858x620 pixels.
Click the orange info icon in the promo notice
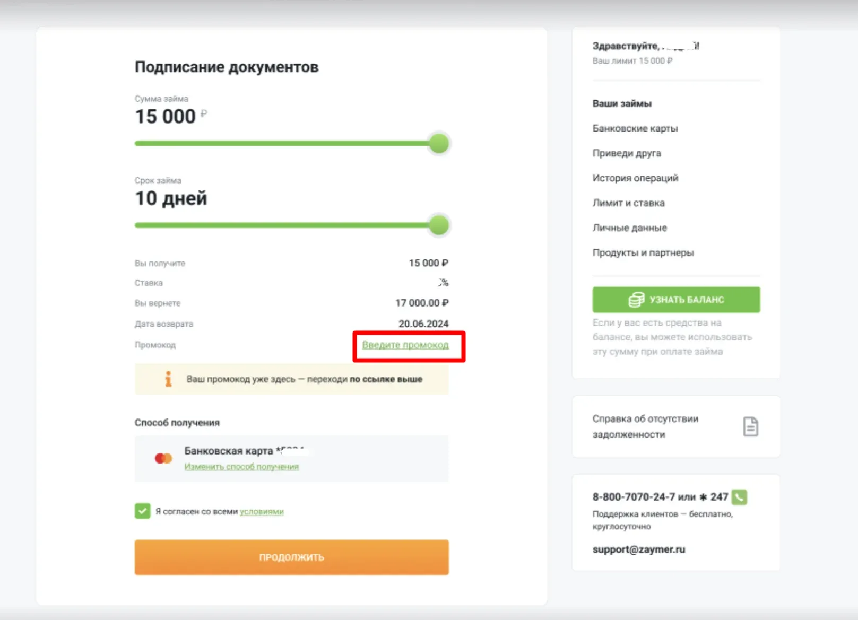(168, 379)
